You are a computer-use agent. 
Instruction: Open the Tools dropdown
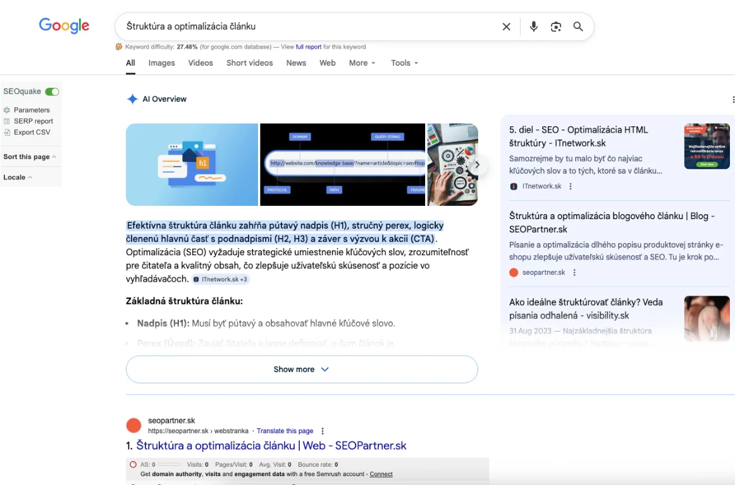[x=404, y=63]
